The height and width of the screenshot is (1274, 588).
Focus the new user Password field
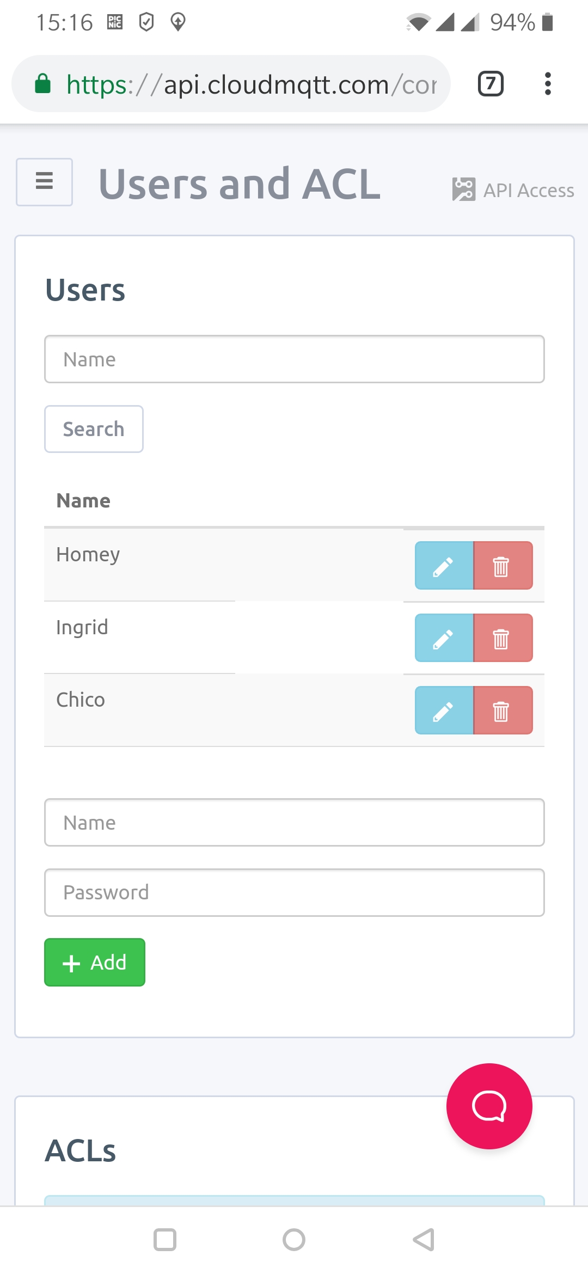click(x=294, y=892)
